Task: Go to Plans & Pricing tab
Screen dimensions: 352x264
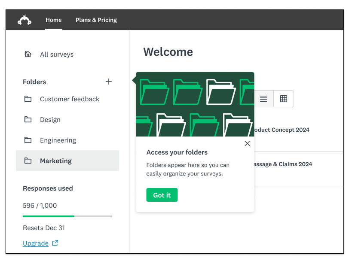Action: pyautogui.click(x=96, y=20)
